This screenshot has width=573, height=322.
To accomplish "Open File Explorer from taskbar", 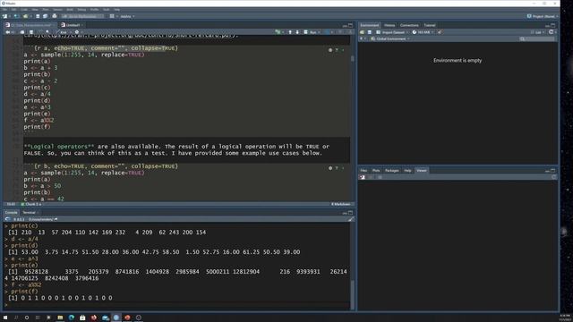I will [x=60, y=318].
